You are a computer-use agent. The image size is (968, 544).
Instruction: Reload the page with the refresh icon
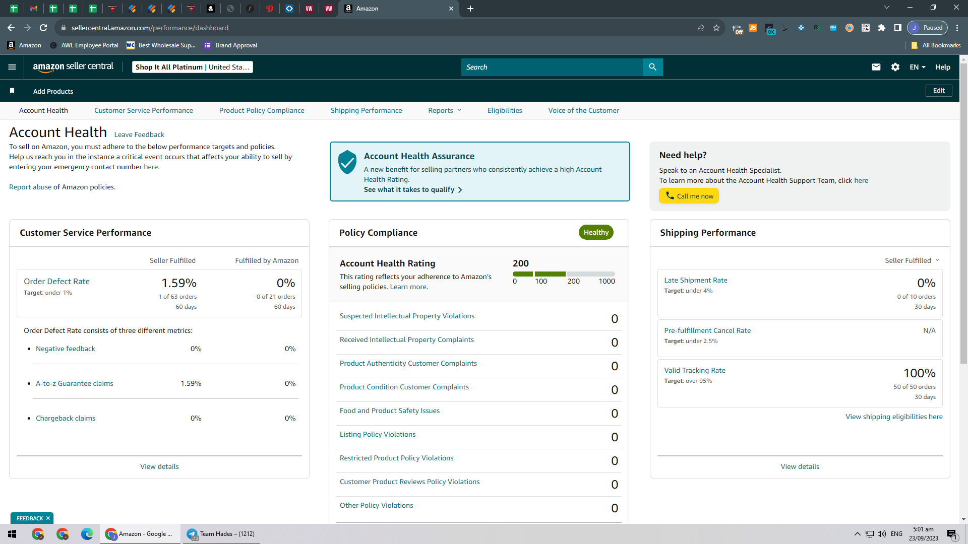pyautogui.click(x=43, y=28)
